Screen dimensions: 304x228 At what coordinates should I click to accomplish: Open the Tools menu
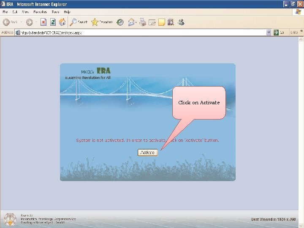coord(55,12)
